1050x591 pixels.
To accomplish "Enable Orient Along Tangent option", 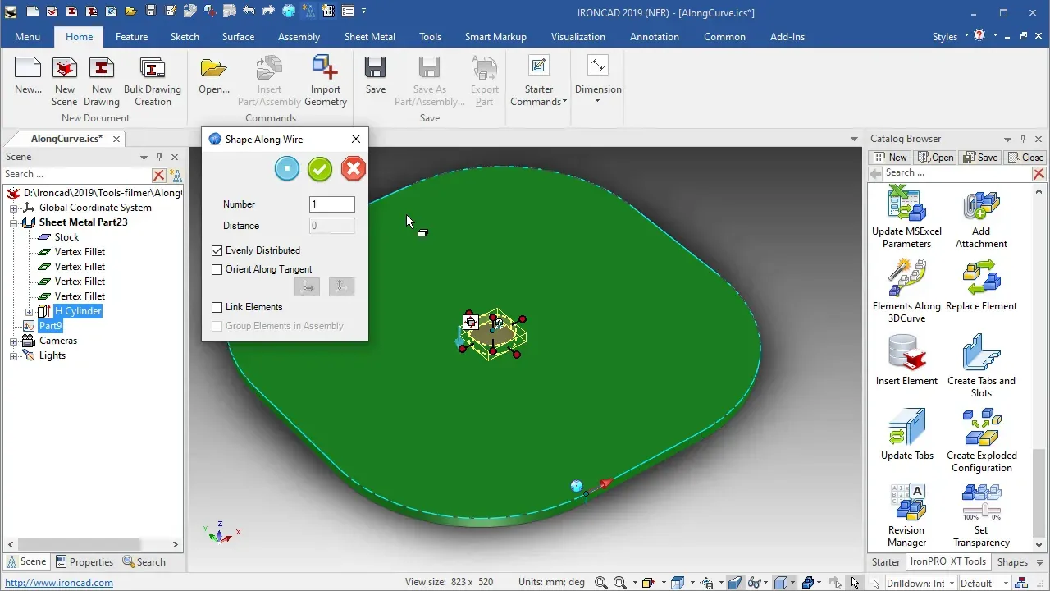I will 217,269.
